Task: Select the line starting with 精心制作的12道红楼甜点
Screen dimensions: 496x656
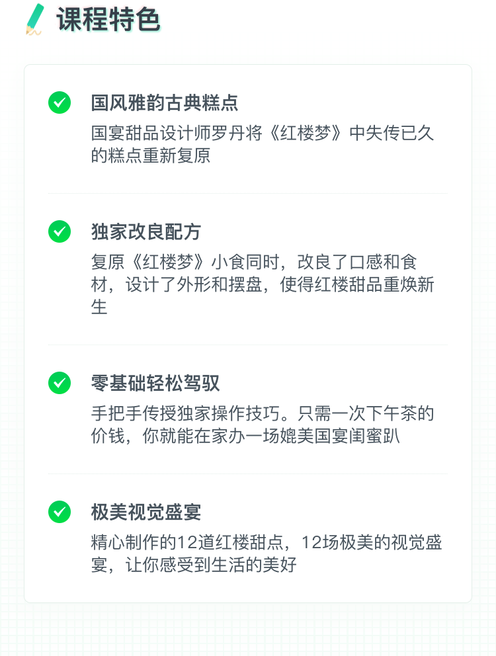Action: click(267, 542)
